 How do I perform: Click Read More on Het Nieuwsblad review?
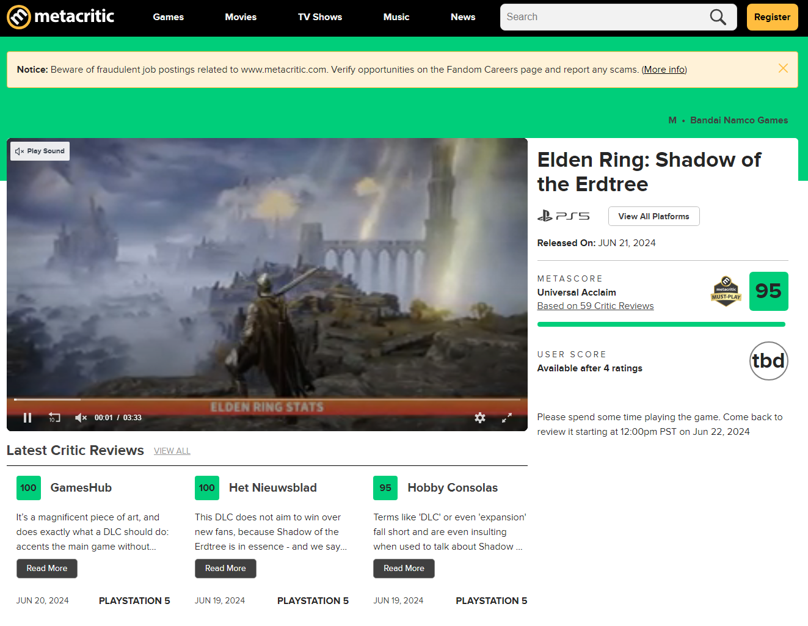(x=225, y=569)
